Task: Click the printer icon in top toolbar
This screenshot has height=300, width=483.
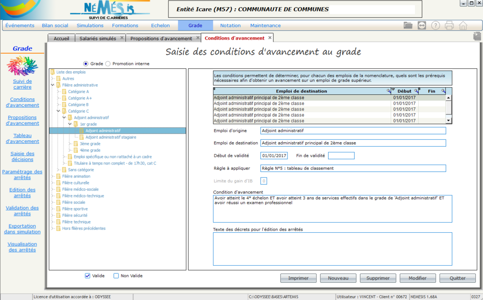Action: (449, 26)
